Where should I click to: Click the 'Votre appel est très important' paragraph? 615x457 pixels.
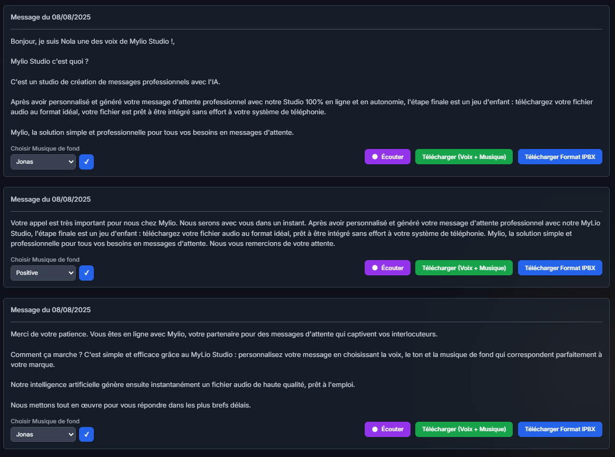click(306, 233)
